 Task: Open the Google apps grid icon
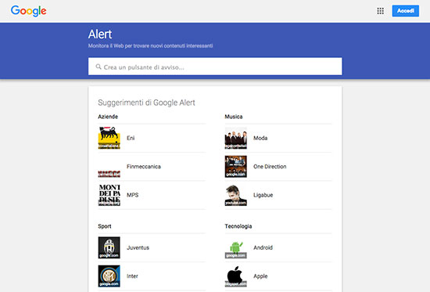[381, 11]
